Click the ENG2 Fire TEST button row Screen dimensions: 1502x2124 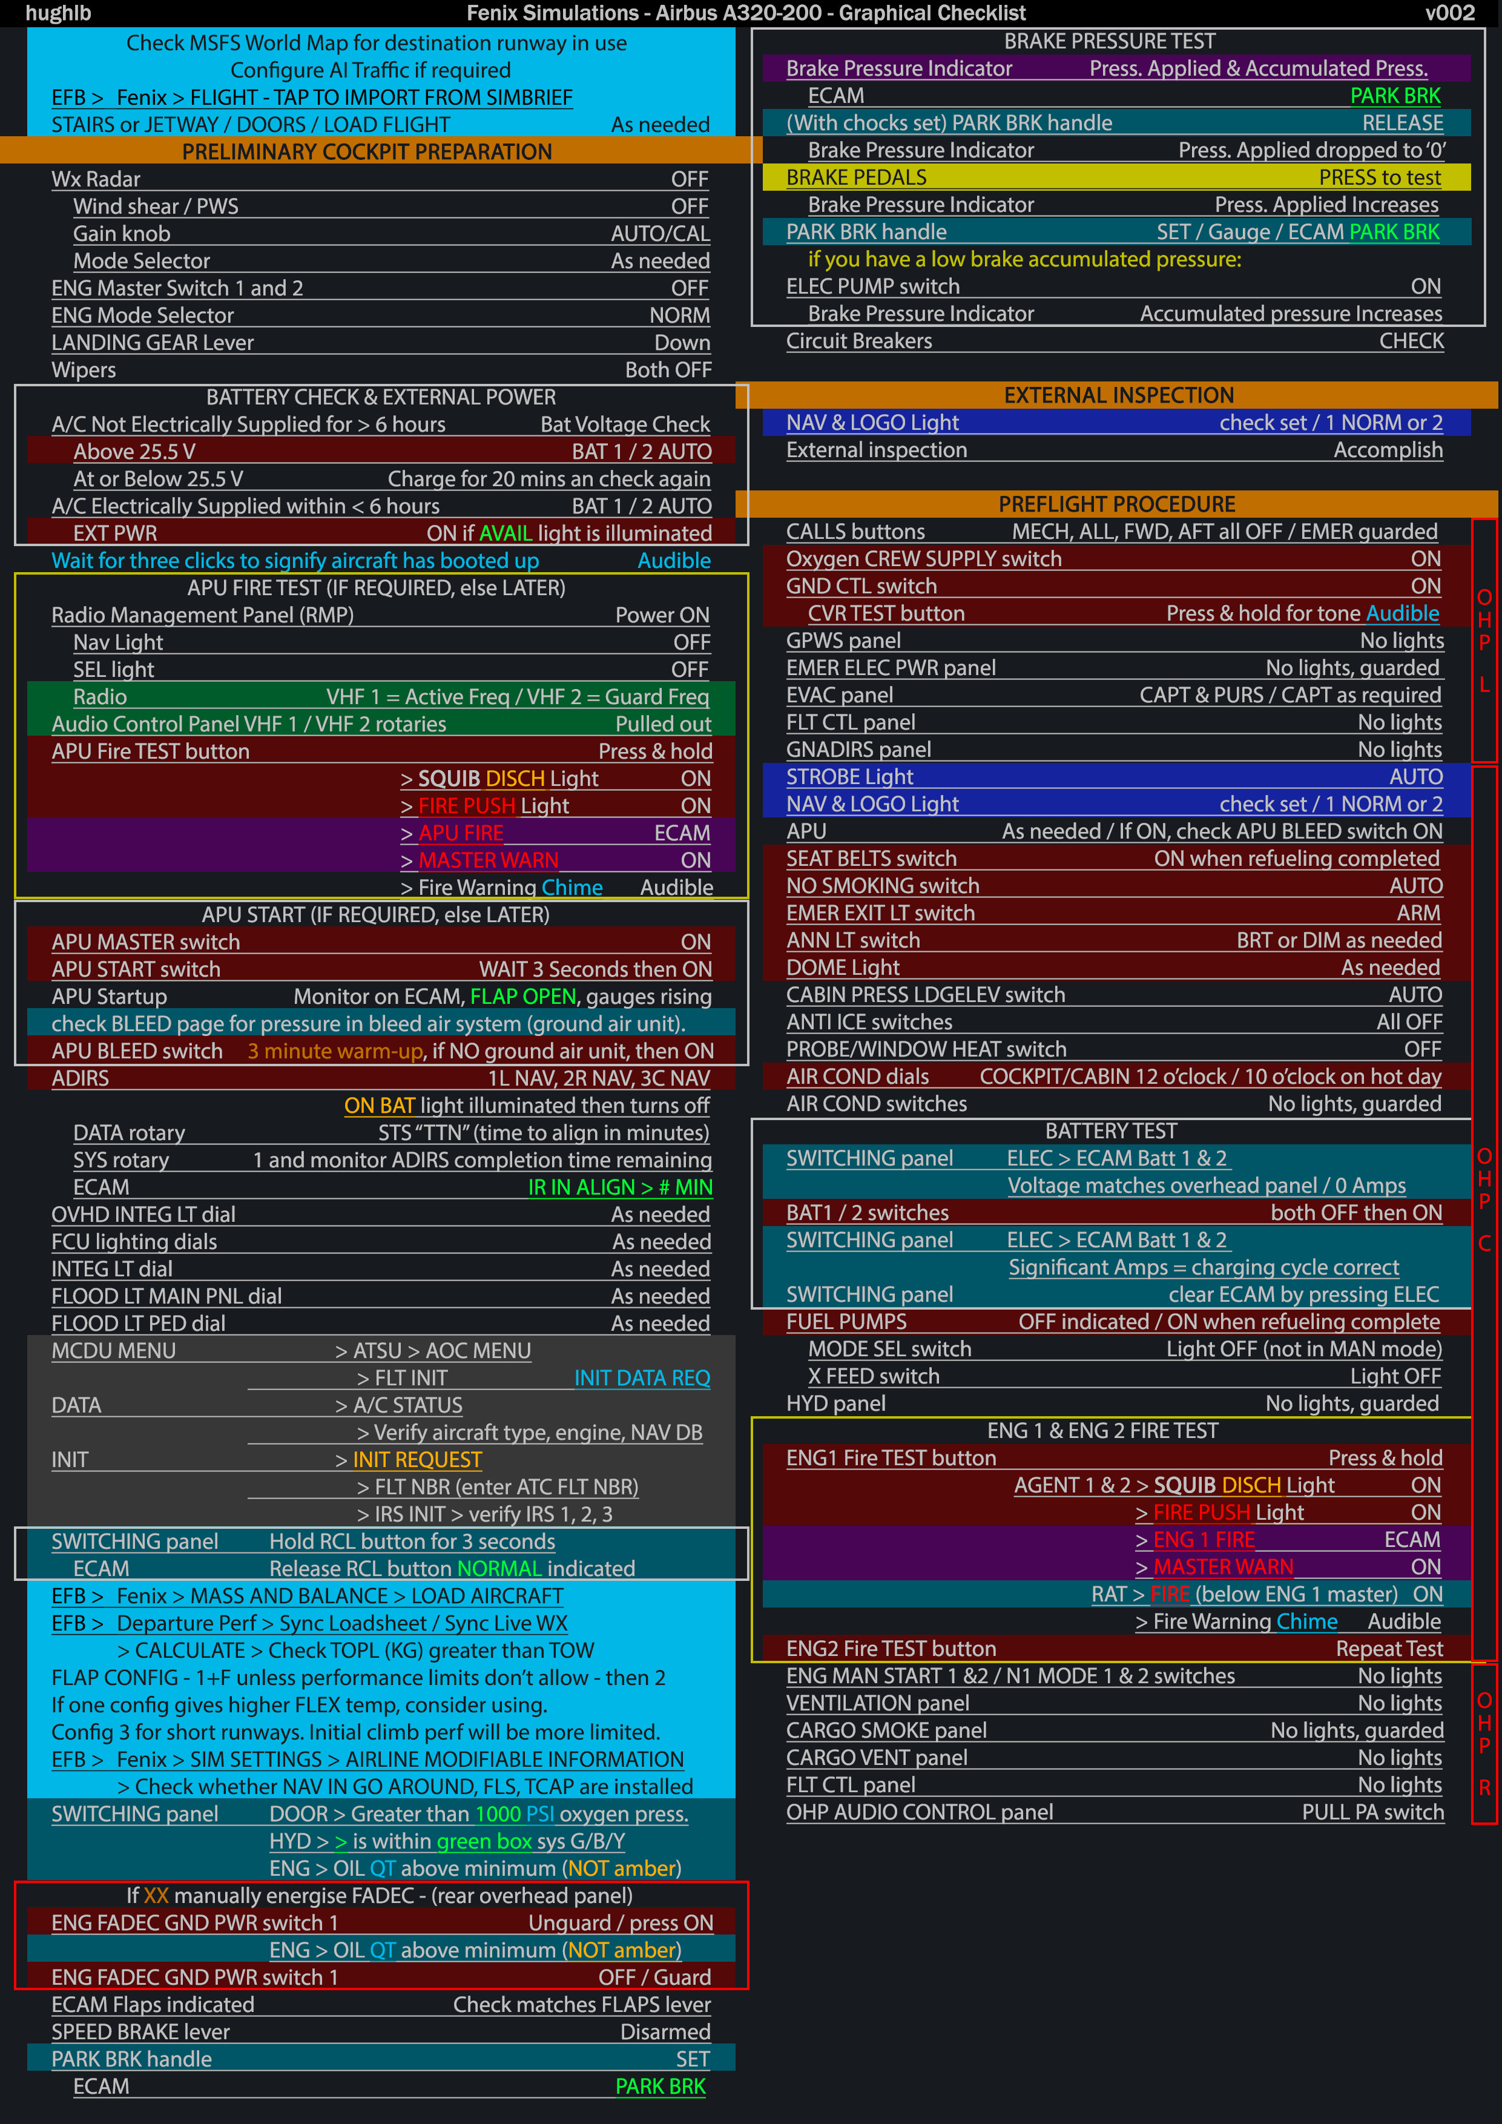(x=1116, y=1649)
